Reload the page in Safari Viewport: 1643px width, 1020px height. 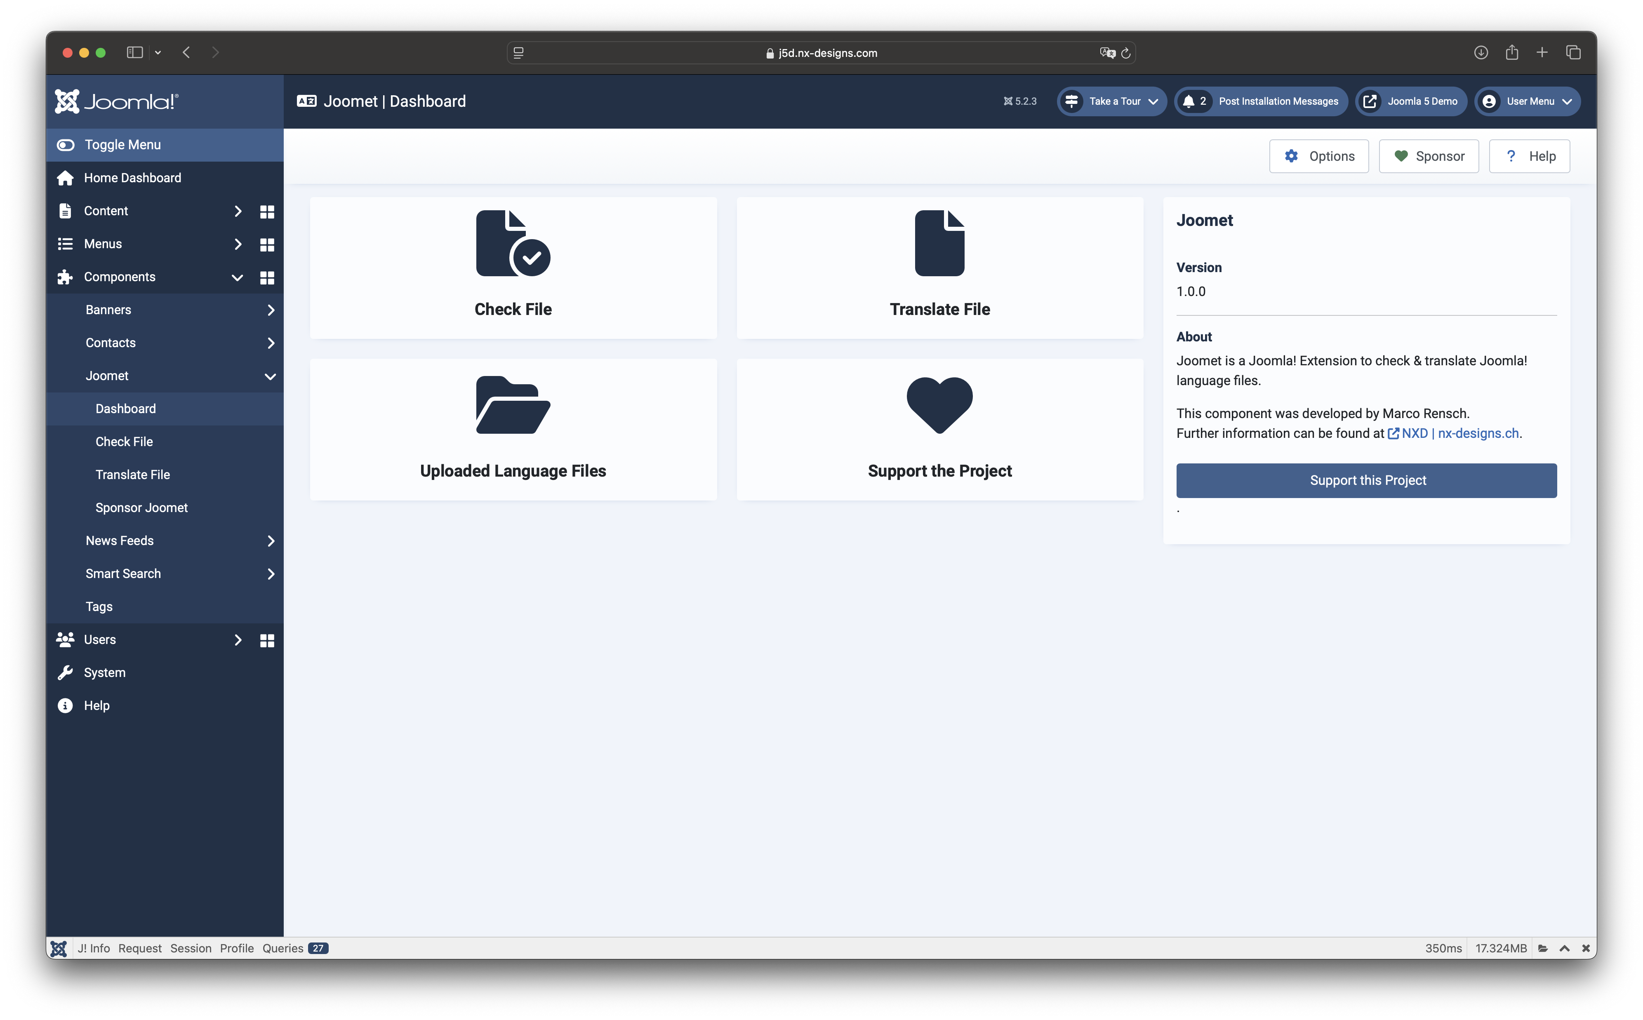1125,53
